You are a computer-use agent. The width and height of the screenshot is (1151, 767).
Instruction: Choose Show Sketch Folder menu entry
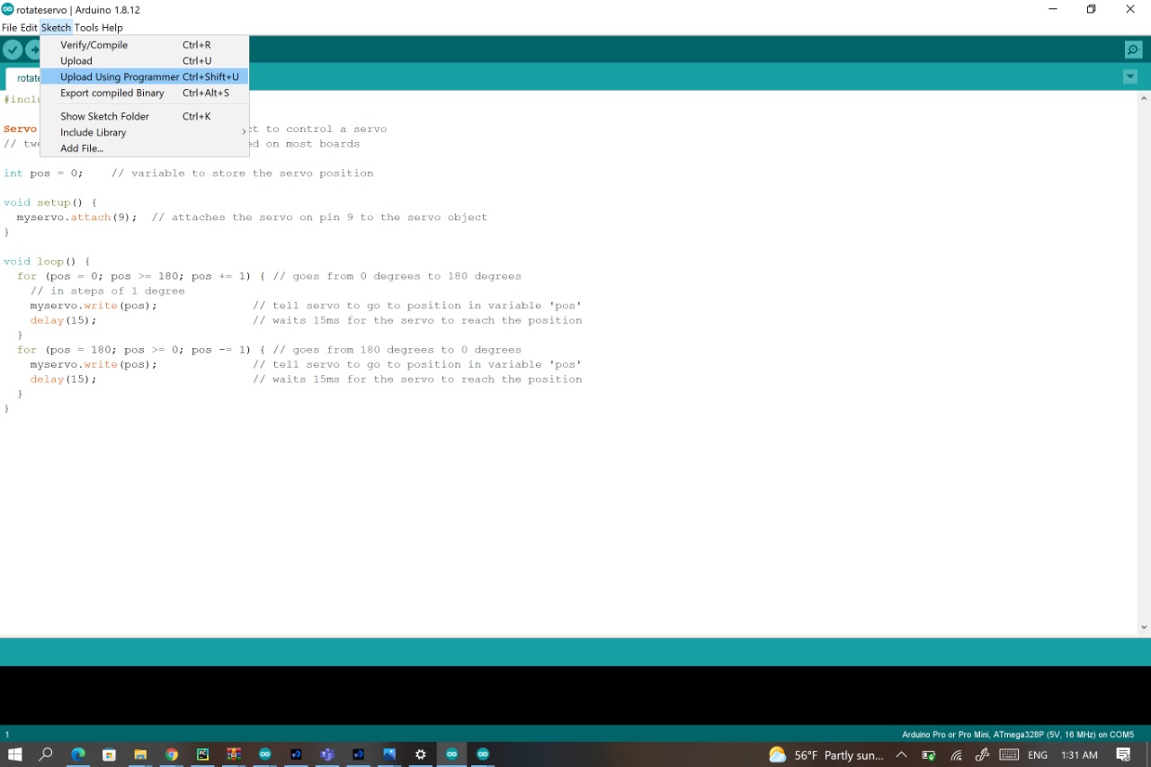145,117
